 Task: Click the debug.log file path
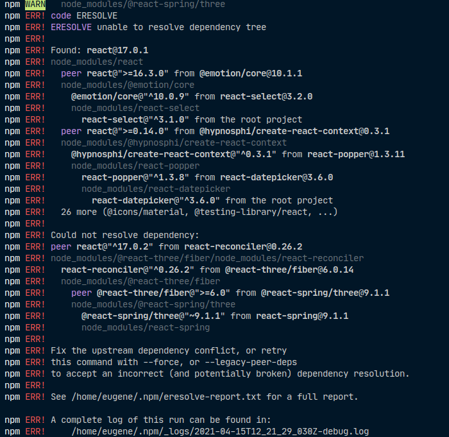(x=220, y=431)
